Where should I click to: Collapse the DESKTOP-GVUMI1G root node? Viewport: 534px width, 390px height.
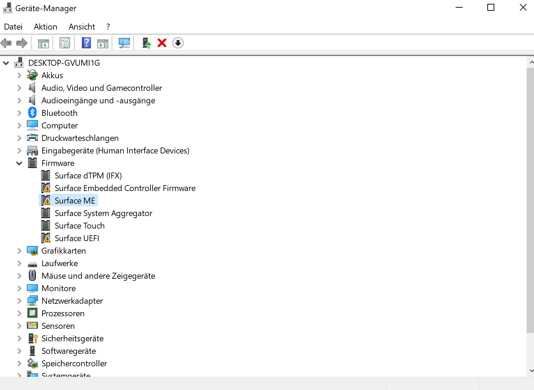(x=6, y=63)
